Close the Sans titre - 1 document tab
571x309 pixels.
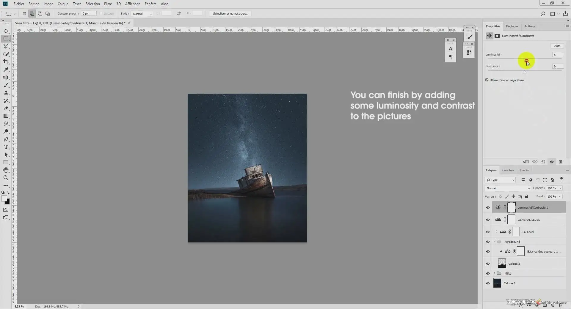[x=129, y=23]
